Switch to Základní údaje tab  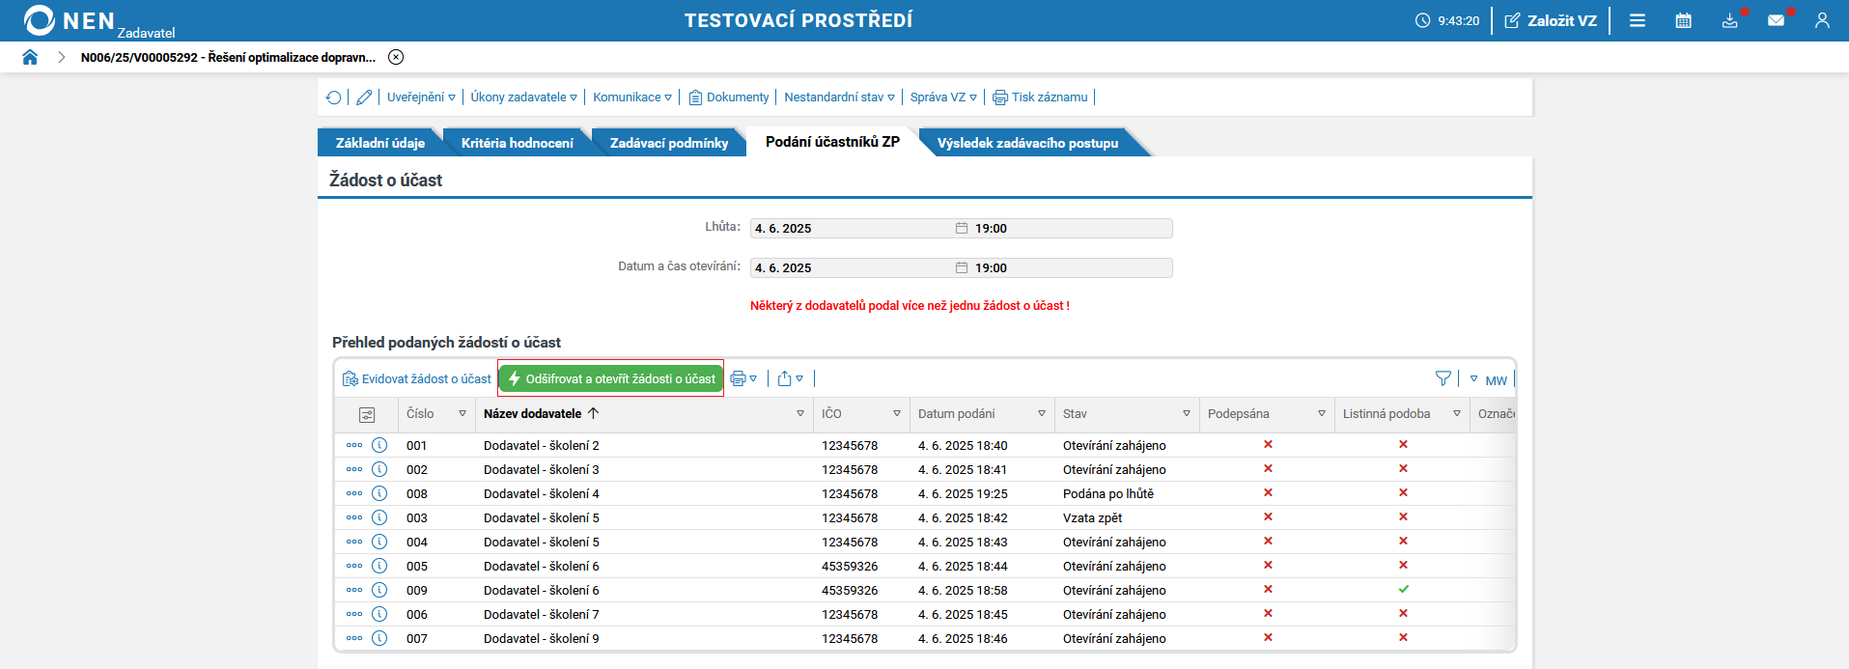380,143
